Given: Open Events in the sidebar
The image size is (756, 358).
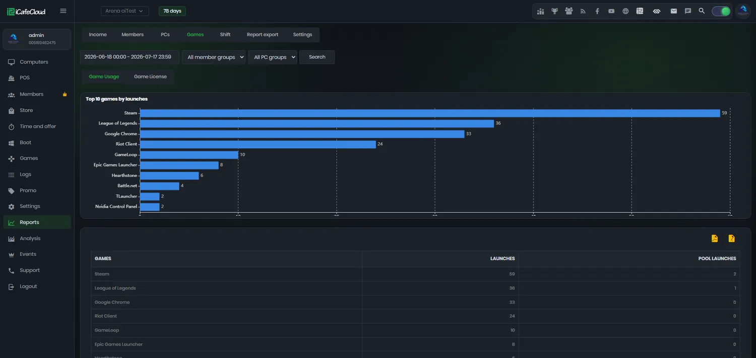Looking at the screenshot, I should [37, 254].
